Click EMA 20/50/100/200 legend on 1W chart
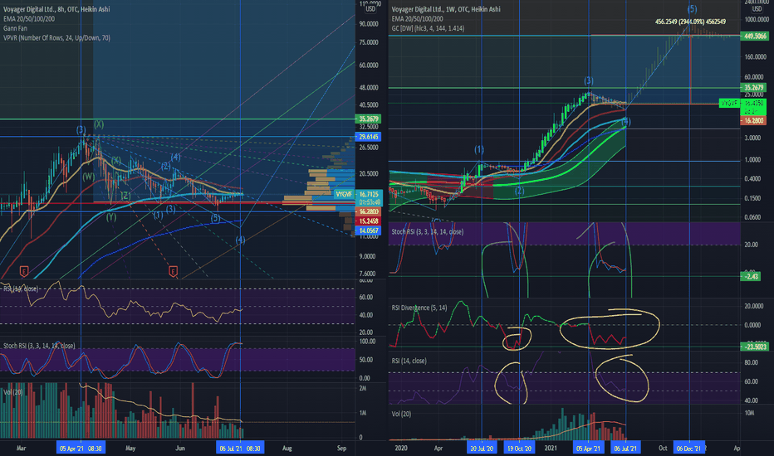The width and height of the screenshot is (774, 456). tap(418, 19)
